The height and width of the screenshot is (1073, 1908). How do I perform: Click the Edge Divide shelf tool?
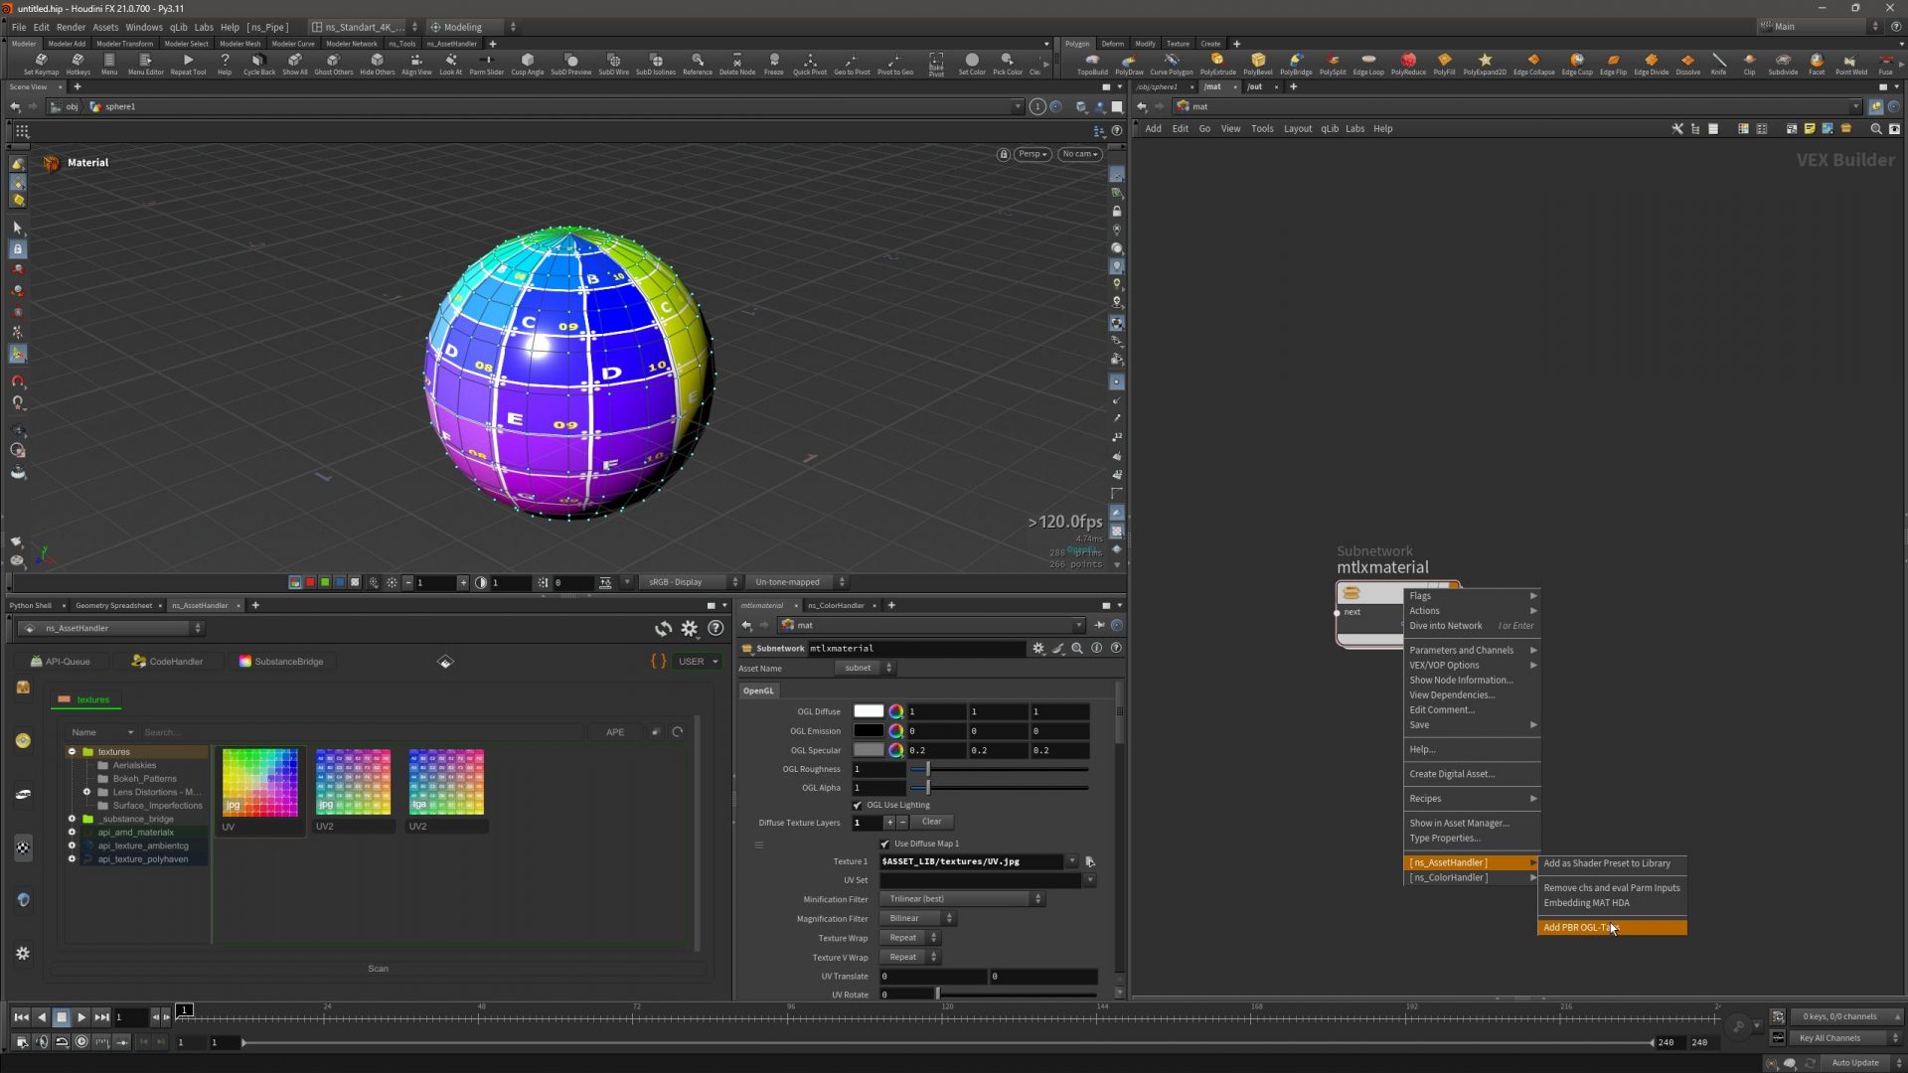tap(1651, 64)
